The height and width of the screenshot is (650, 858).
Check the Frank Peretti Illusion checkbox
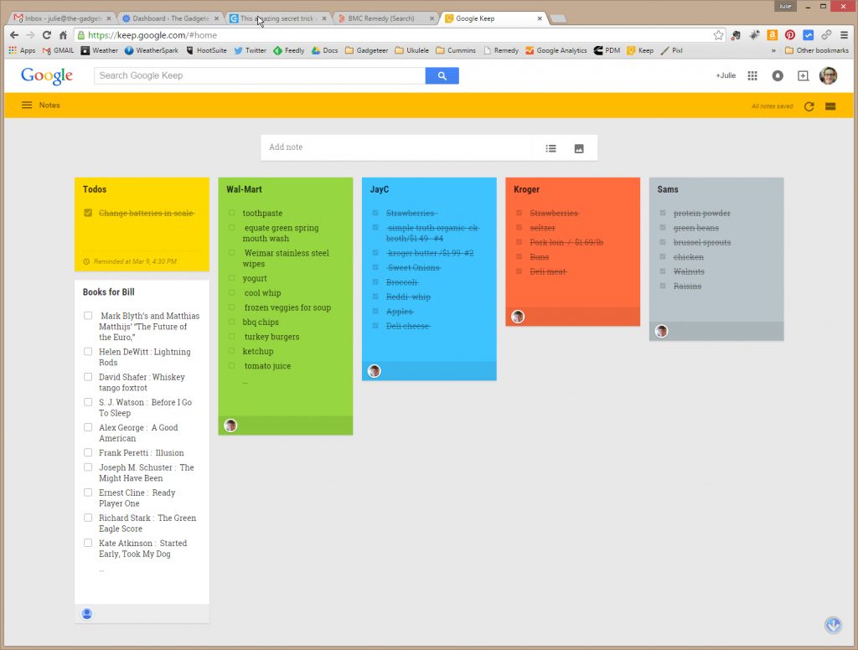pyautogui.click(x=88, y=452)
